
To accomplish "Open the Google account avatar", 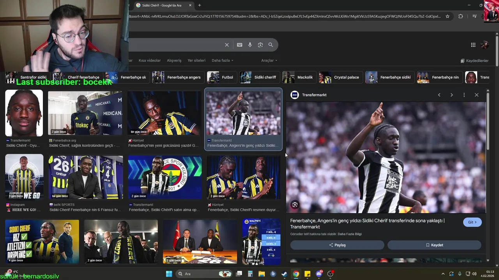I will click(485, 45).
